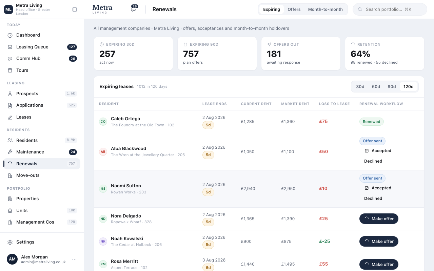Switch to the Offers tab
The image size is (434, 271).
click(x=294, y=9)
